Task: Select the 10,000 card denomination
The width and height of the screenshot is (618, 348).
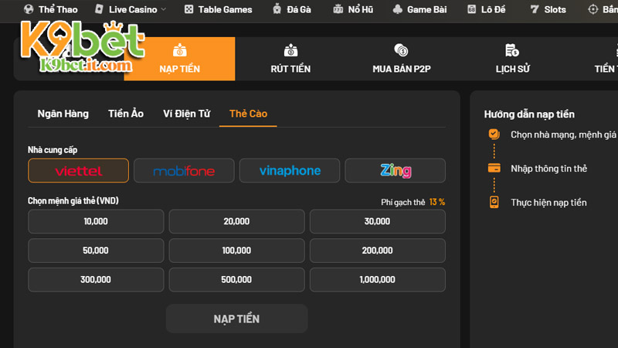Action: (96, 221)
